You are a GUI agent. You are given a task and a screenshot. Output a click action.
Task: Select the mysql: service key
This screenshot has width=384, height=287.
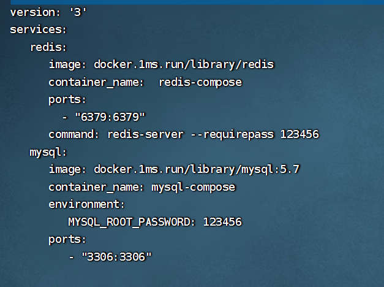48,153
